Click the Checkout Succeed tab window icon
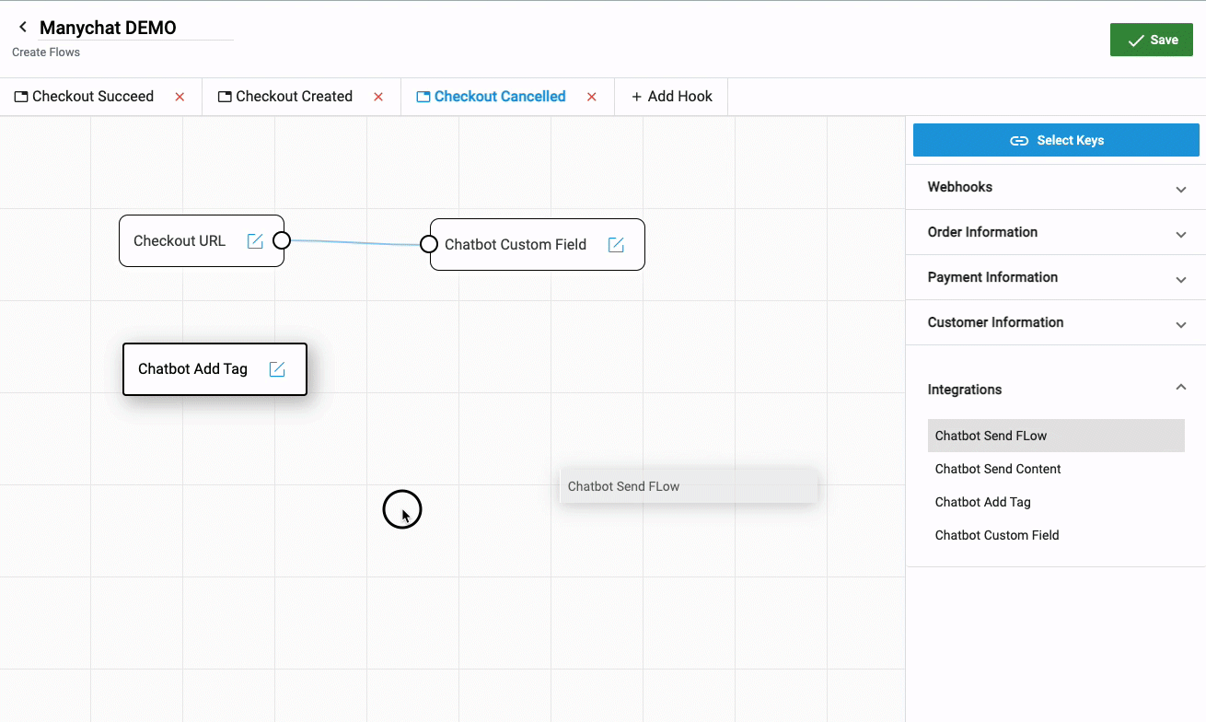This screenshot has height=722, width=1206. [21, 97]
